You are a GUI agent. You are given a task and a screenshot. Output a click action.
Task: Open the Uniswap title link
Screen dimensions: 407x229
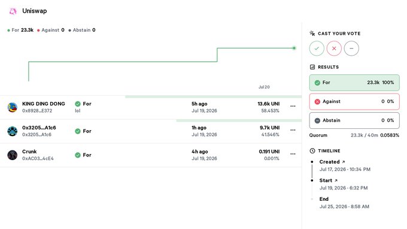(x=35, y=11)
